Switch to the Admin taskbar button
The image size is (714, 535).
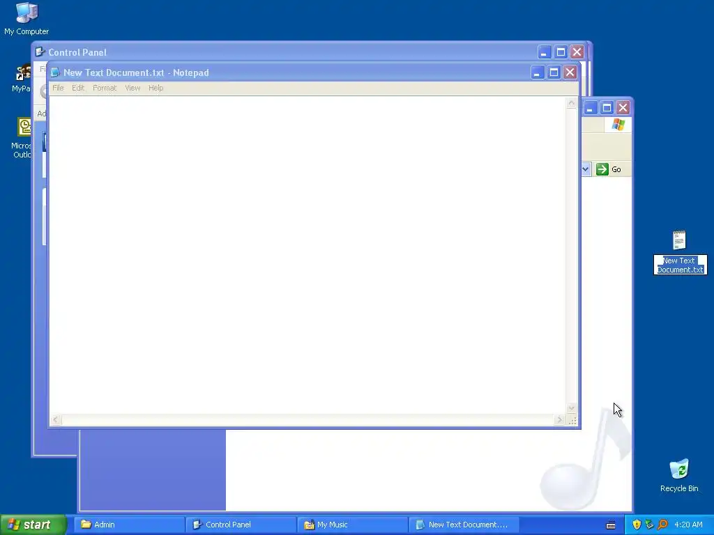129,525
